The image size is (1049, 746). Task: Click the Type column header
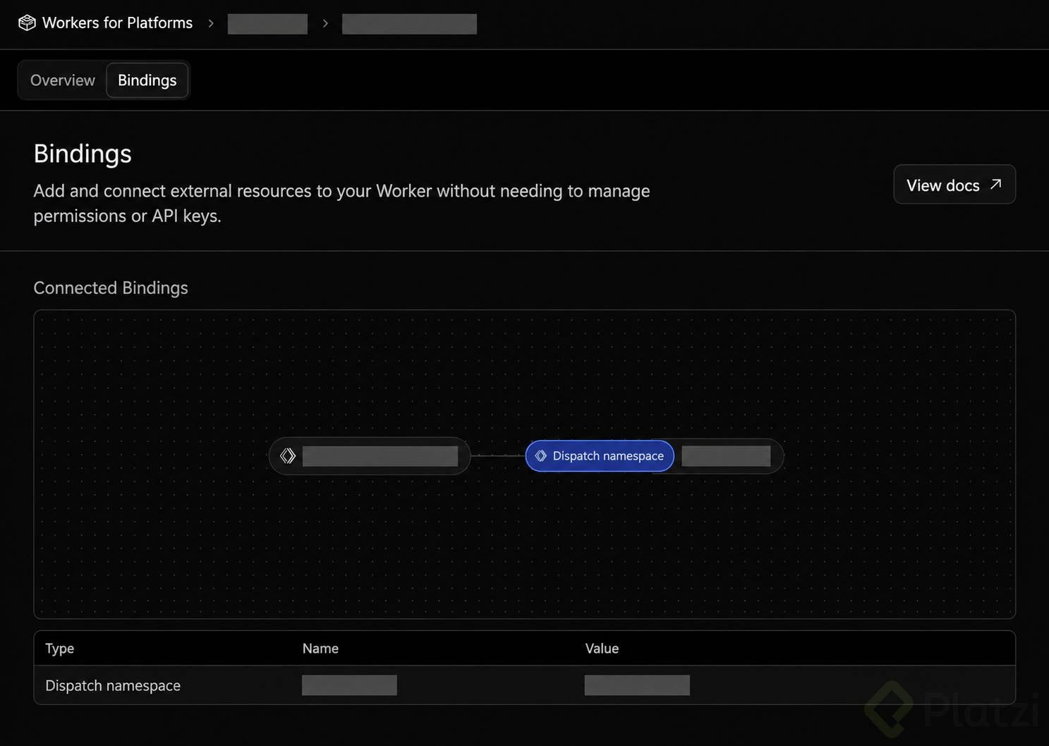click(60, 649)
